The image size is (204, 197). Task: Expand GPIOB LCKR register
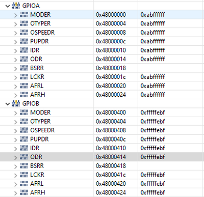click(16, 175)
